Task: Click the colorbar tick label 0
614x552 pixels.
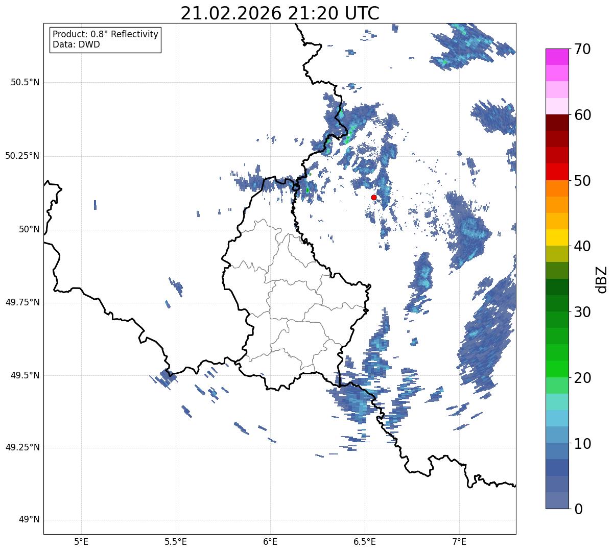Action: [578, 509]
